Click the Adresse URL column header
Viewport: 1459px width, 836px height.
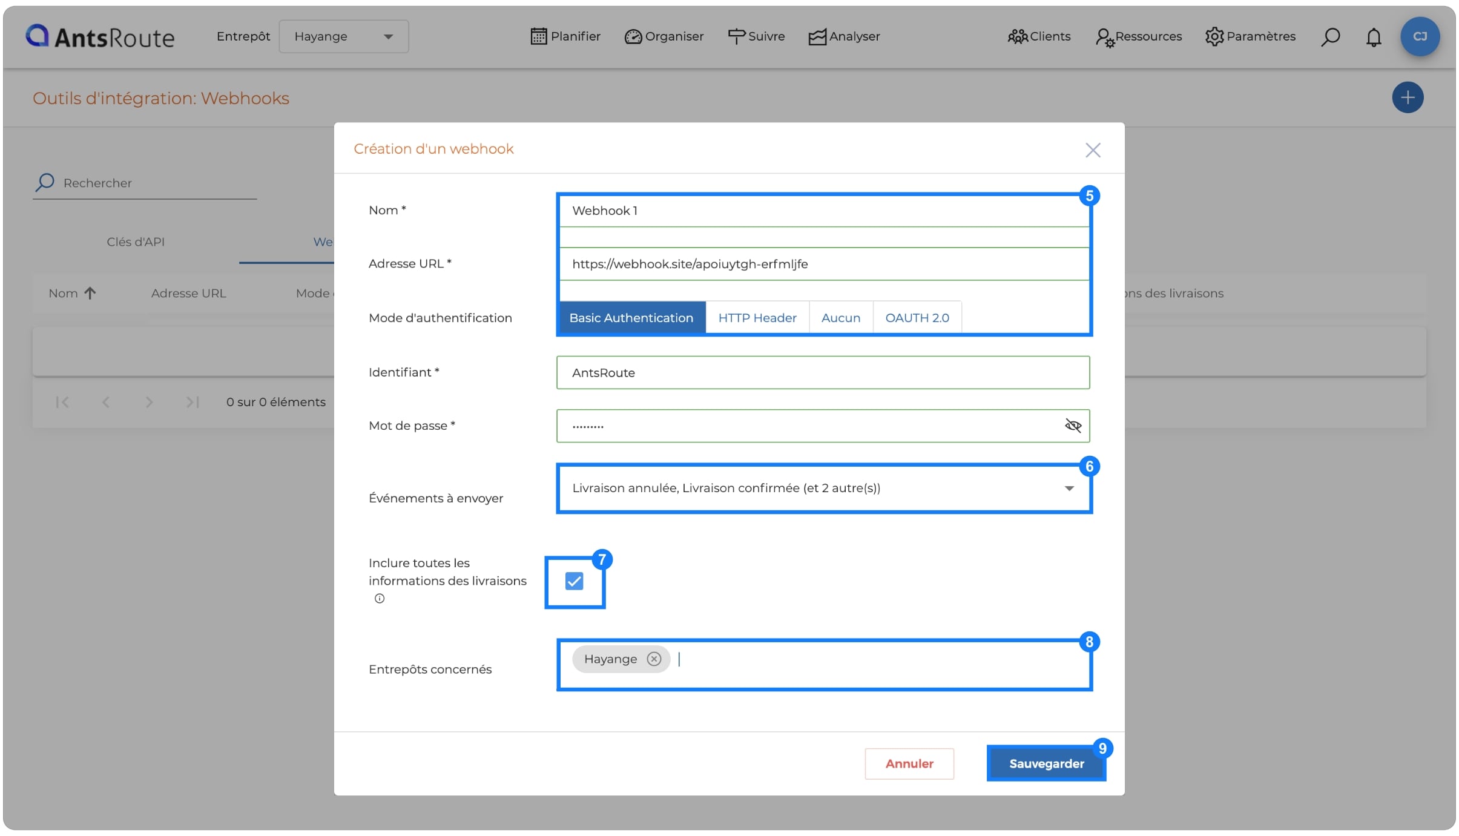[188, 294]
